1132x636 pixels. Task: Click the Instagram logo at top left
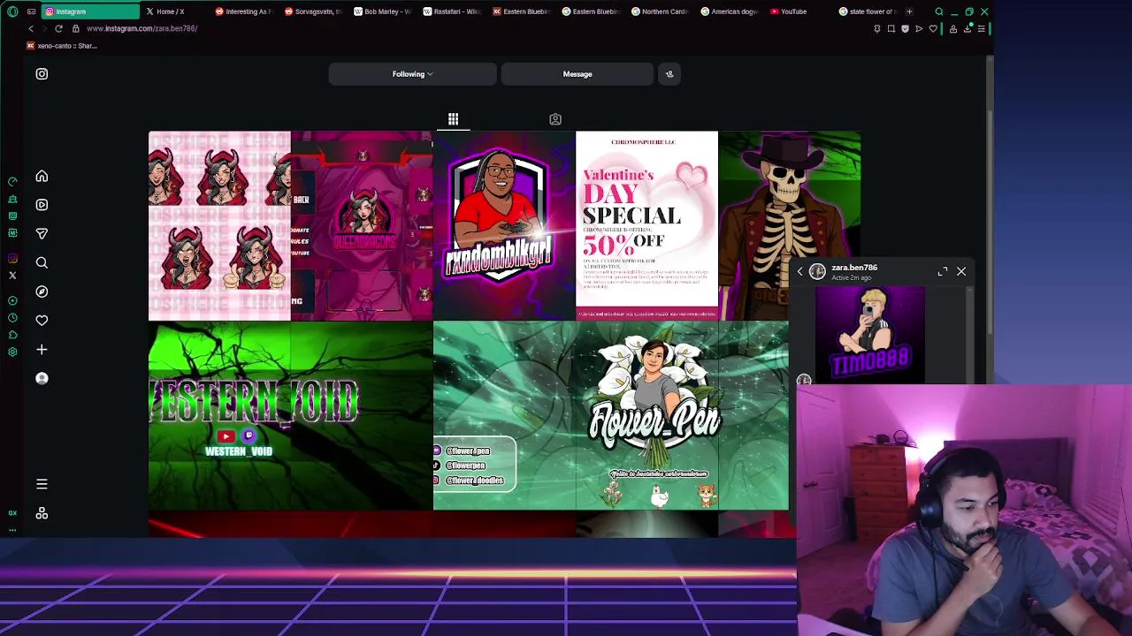(42, 74)
